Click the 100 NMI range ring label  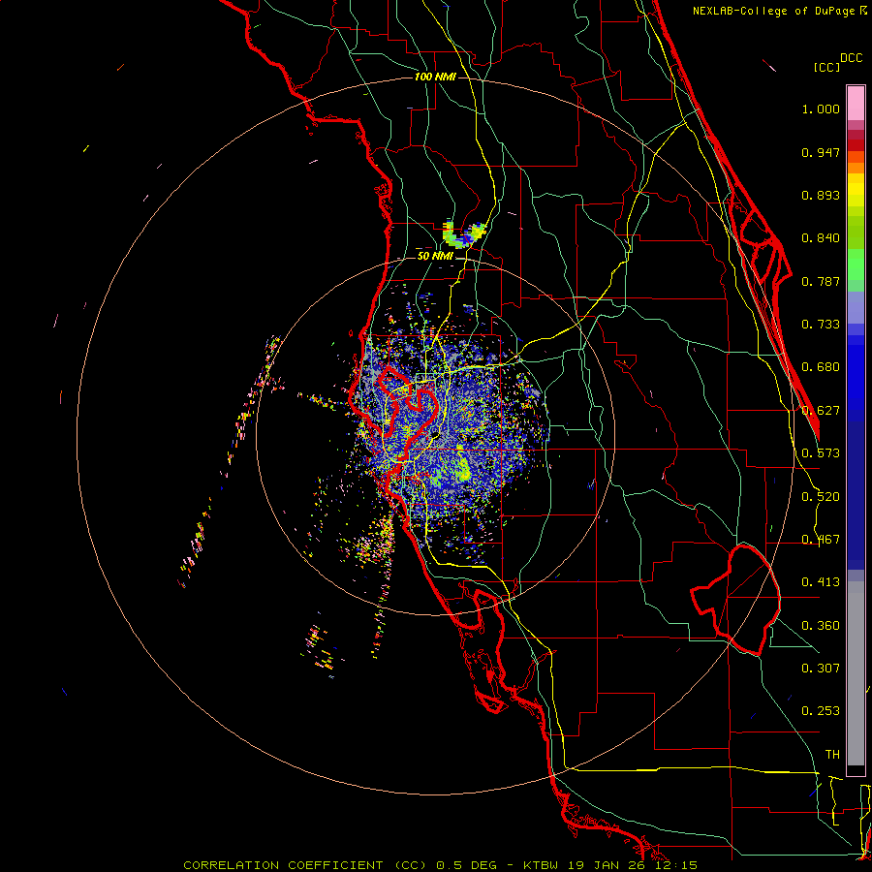click(435, 77)
